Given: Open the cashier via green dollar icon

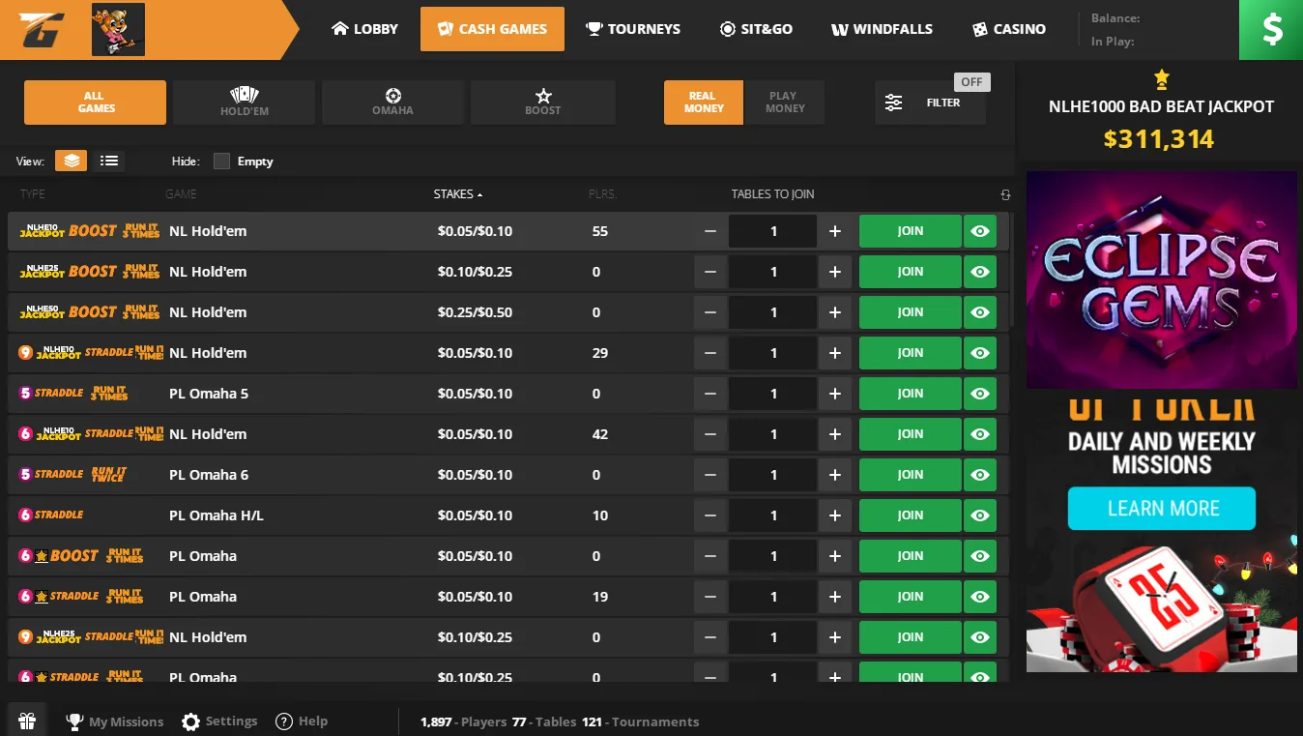Looking at the screenshot, I should pyautogui.click(x=1270, y=29).
